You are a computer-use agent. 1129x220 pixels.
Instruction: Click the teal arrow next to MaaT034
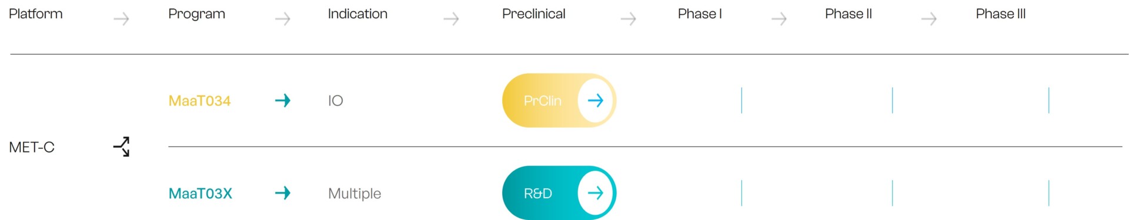pyautogui.click(x=283, y=100)
